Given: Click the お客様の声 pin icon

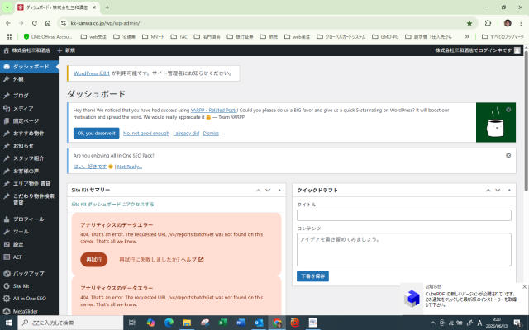Looking at the screenshot, I should pyautogui.click(x=7, y=171).
